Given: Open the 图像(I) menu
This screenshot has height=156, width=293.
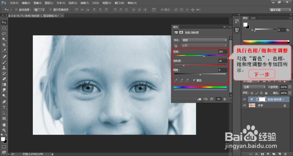Looking at the screenshot, I should pos(38,3).
